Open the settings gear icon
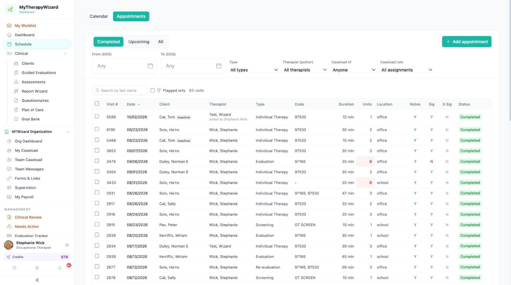 [x=37, y=268]
